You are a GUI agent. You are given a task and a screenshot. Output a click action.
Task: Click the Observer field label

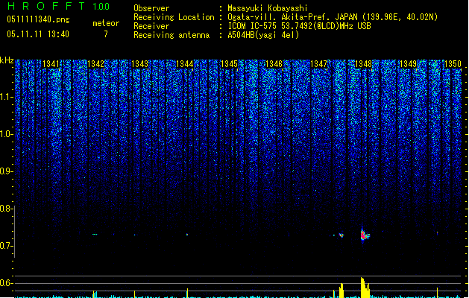[x=151, y=8]
